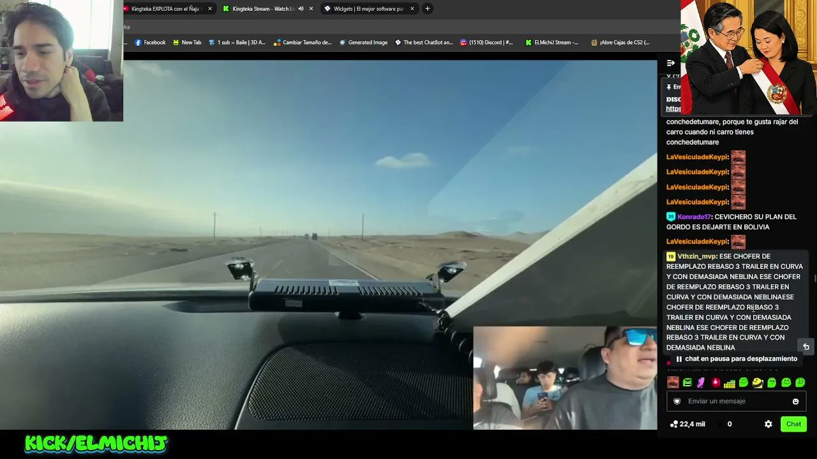
Task: Open the '¡Abre Cajas de CS2' bookmark
Action: [x=620, y=43]
